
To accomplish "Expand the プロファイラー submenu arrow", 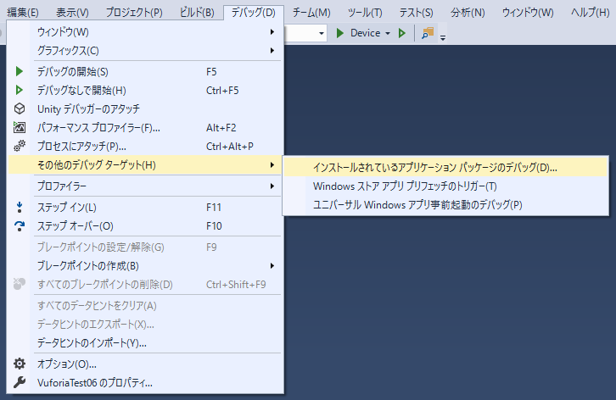I will (272, 186).
